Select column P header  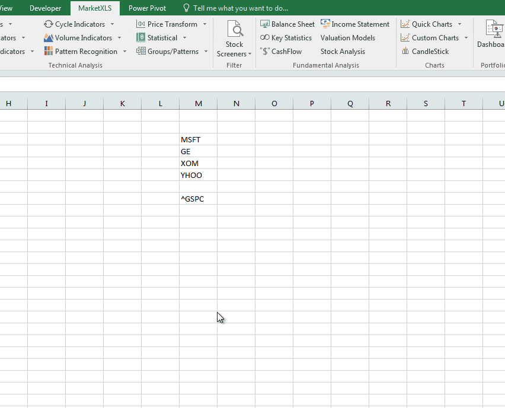(312, 103)
